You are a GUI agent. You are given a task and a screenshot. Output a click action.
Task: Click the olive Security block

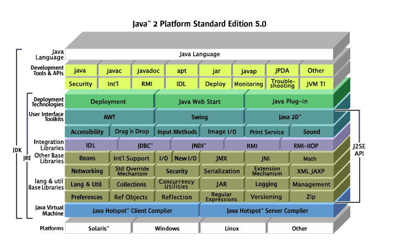pyautogui.click(x=177, y=171)
